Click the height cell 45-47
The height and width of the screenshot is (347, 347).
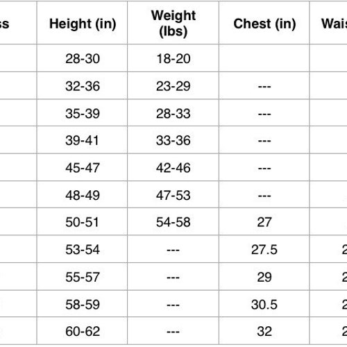83,168
